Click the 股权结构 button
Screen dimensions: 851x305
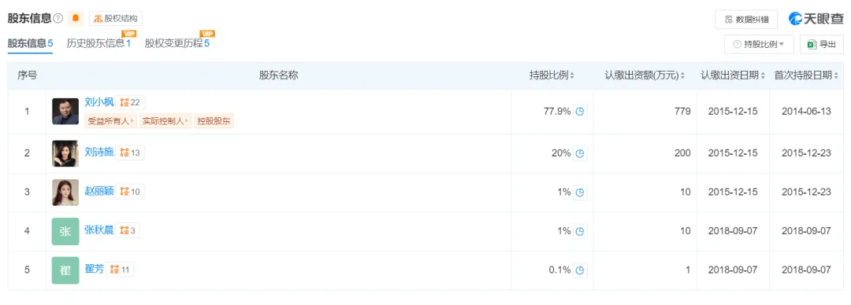coord(116,18)
